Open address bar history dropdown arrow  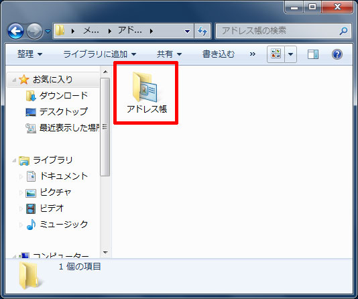click(187, 31)
